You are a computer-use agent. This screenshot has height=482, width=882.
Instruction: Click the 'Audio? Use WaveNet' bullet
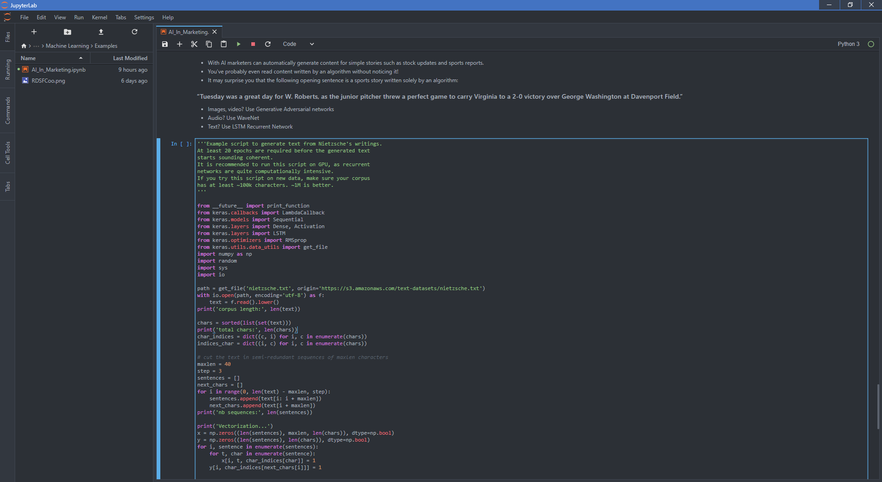pyautogui.click(x=233, y=118)
